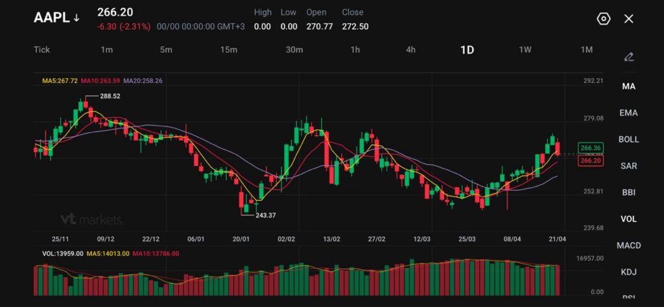Close the chart with X icon
The image size is (664, 307).
628,19
